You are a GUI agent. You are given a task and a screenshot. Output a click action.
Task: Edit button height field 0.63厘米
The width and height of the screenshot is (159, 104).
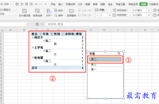coord(139,10)
